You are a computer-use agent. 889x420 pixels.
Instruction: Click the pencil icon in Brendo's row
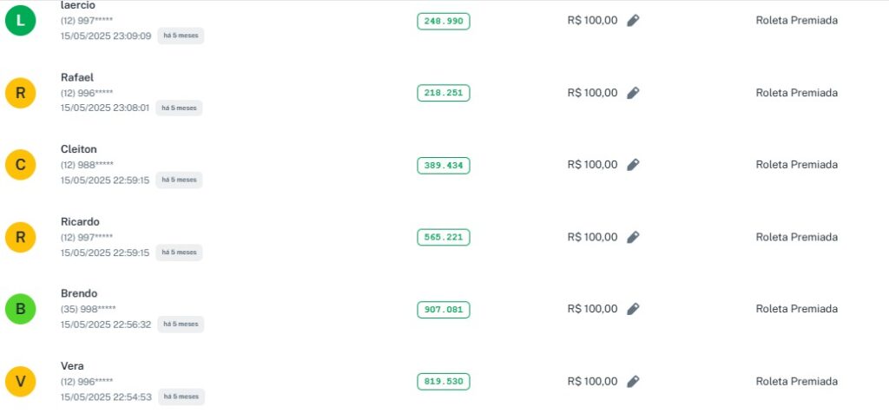[633, 309]
